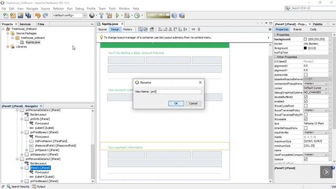Switch to the Source editor view
The width and height of the screenshot is (336, 189).
click(x=102, y=29)
